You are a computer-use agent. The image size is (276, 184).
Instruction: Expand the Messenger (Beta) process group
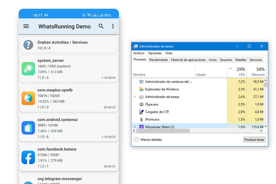pyautogui.click(x=135, y=127)
